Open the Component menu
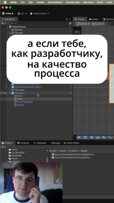114x203 pixels. [x=73, y=2]
